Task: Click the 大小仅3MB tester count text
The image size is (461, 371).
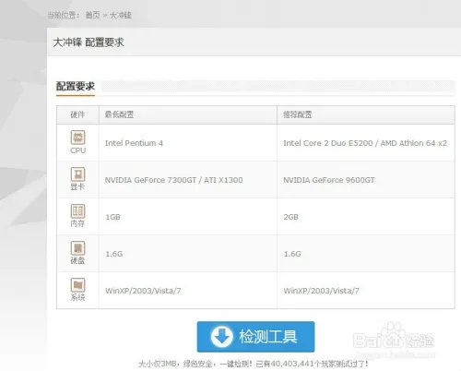Action: point(254,364)
